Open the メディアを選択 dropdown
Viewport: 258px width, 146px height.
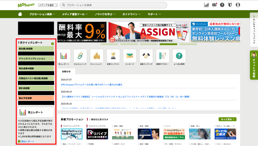tap(48, 5)
